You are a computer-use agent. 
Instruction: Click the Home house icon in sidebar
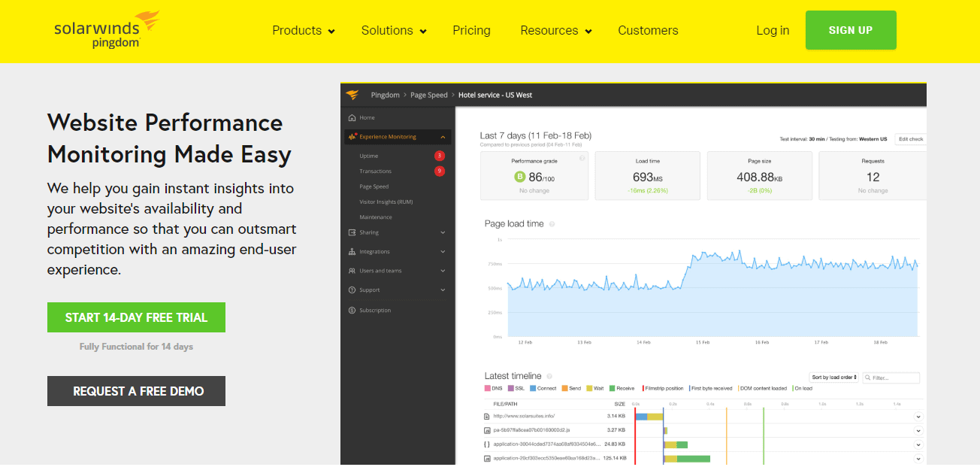352,118
